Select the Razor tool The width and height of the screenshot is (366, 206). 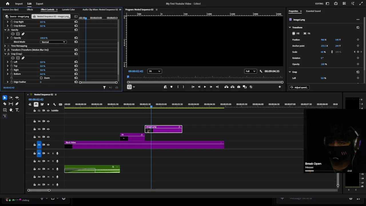coord(5,104)
